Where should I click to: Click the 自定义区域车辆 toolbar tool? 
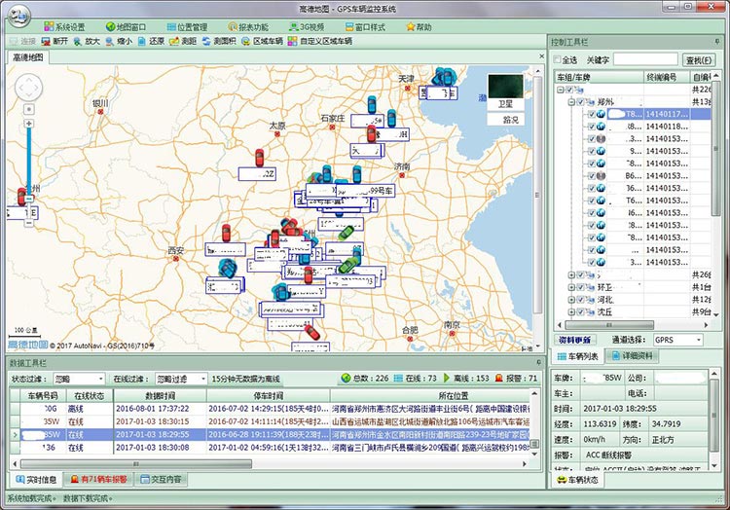click(x=320, y=42)
